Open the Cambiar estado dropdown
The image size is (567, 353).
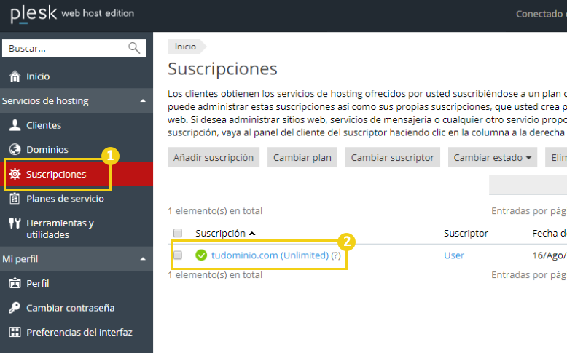(x=493, y=157)
